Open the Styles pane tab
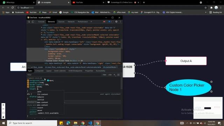Image resolution: width=224 pixels, height=126 pixels. tap(30, 71)
